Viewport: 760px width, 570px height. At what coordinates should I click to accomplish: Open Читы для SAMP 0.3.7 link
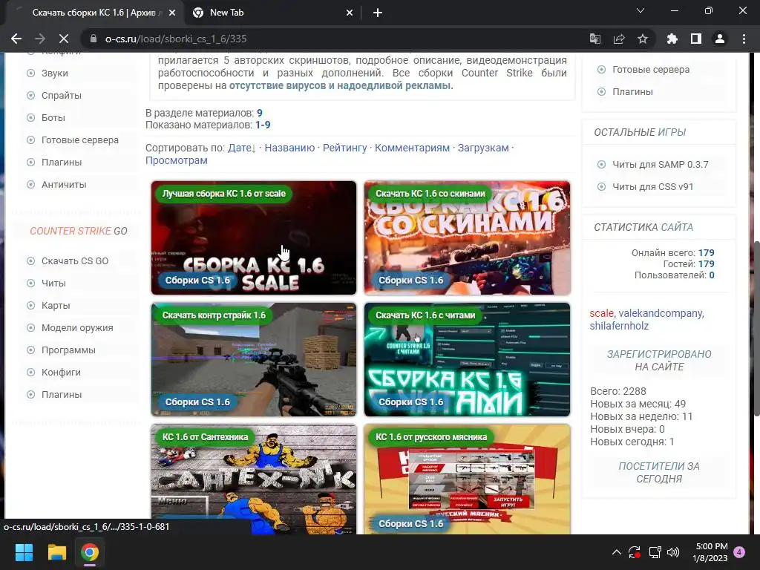coord(660,165)
